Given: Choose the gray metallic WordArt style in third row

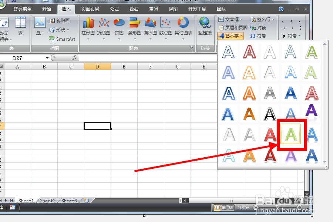Looking at the screenshot, I should coord(270,93).
